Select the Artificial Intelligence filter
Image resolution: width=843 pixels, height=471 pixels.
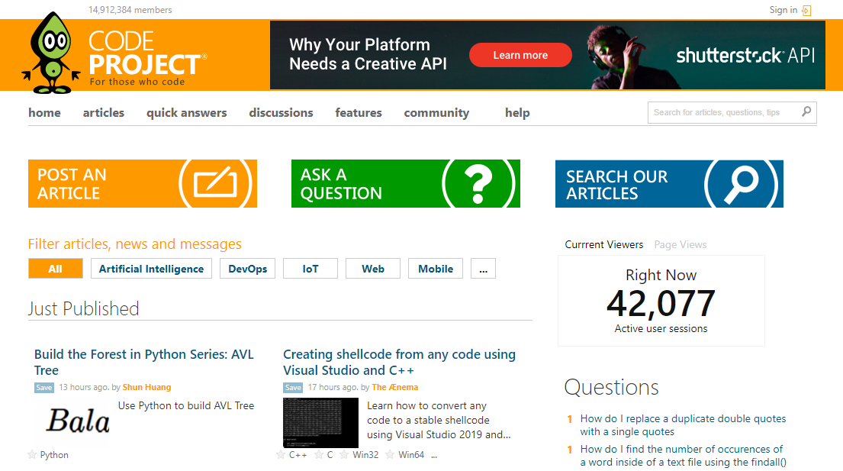(x=151, y=268)
